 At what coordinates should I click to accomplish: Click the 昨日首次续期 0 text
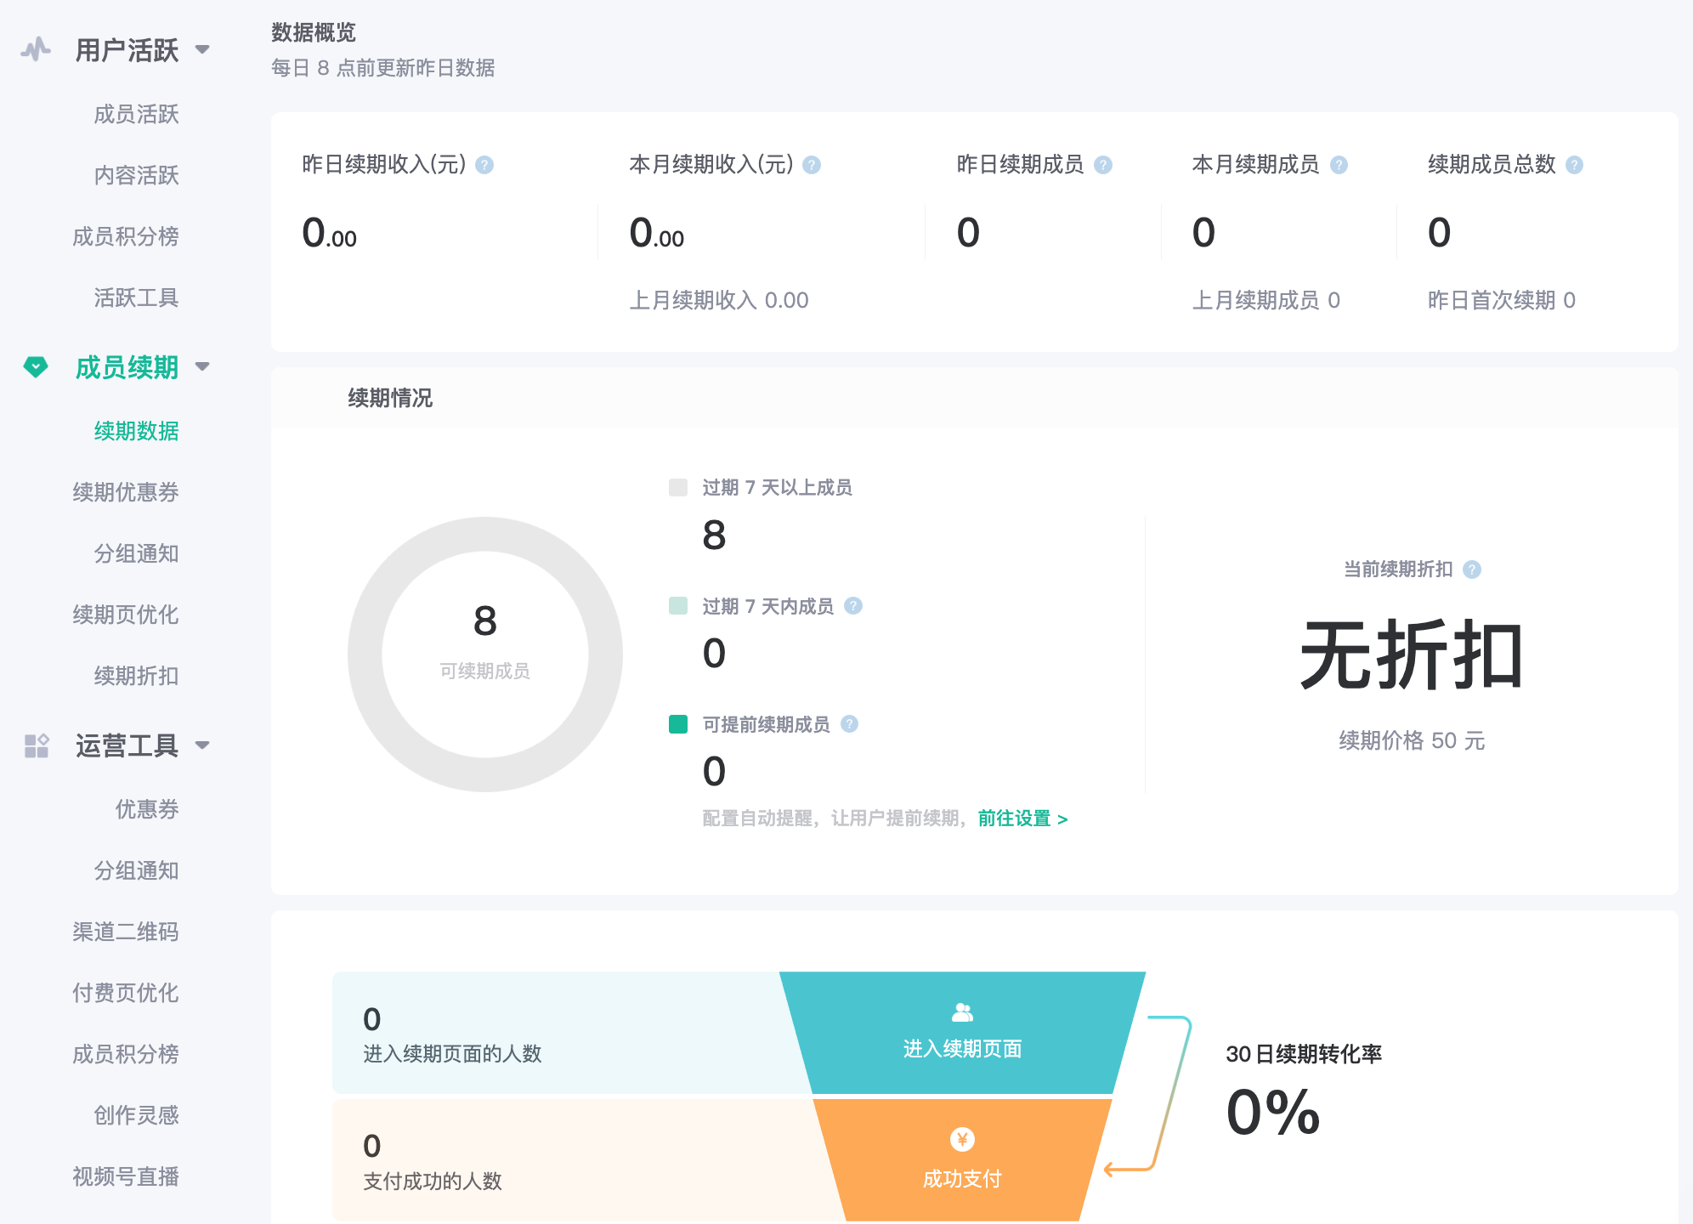1502,300
